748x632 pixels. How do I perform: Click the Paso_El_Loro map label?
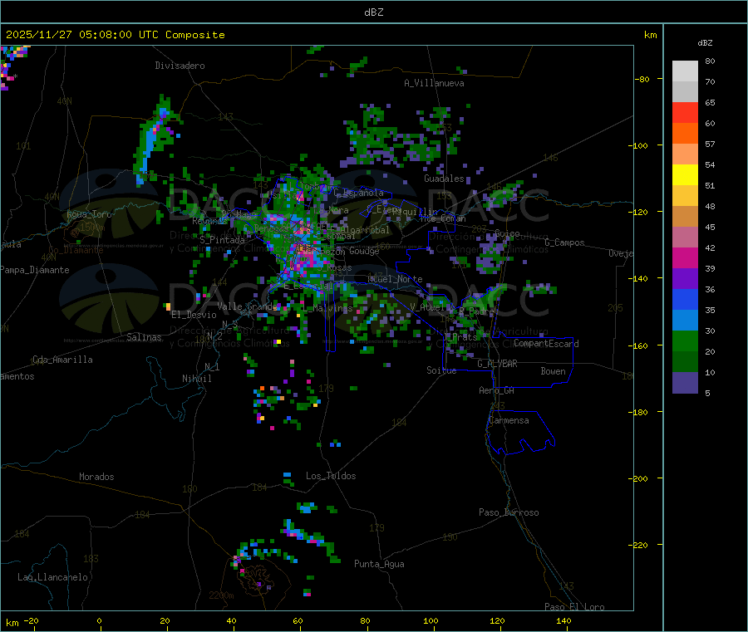point(574,607)
